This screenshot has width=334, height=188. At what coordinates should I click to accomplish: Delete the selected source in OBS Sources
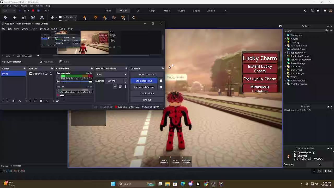click(x=35, y=101)
